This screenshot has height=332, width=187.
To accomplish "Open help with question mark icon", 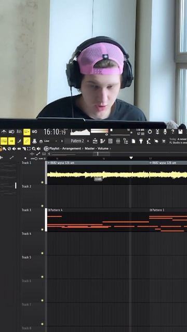I will coord(172,132).
